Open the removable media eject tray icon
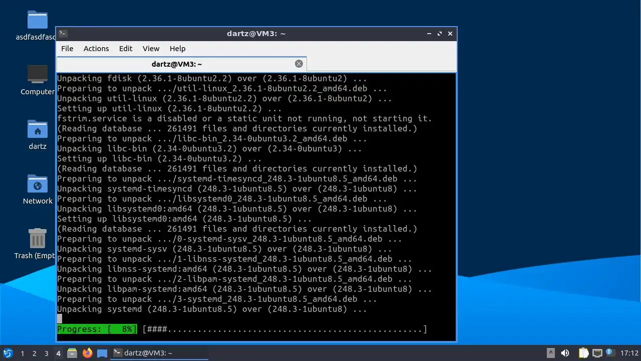This screenshot has height=361, width=641. (550, 353)
